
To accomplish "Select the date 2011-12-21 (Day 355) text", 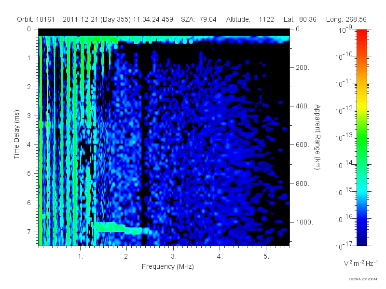I will (97, 19).
